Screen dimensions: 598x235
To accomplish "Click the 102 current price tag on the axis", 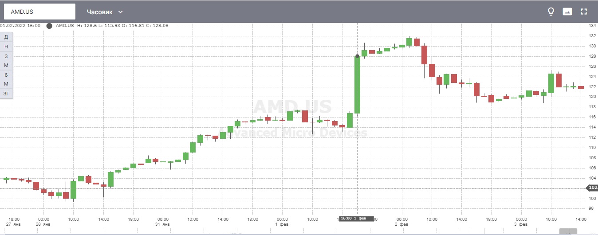I will click(x=593, y=188).
